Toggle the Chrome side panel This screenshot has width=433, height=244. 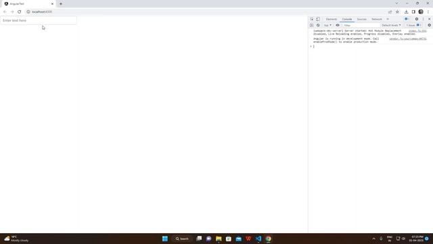point(413,12)
